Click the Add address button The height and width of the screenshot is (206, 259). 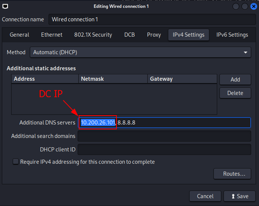(235, 80)
